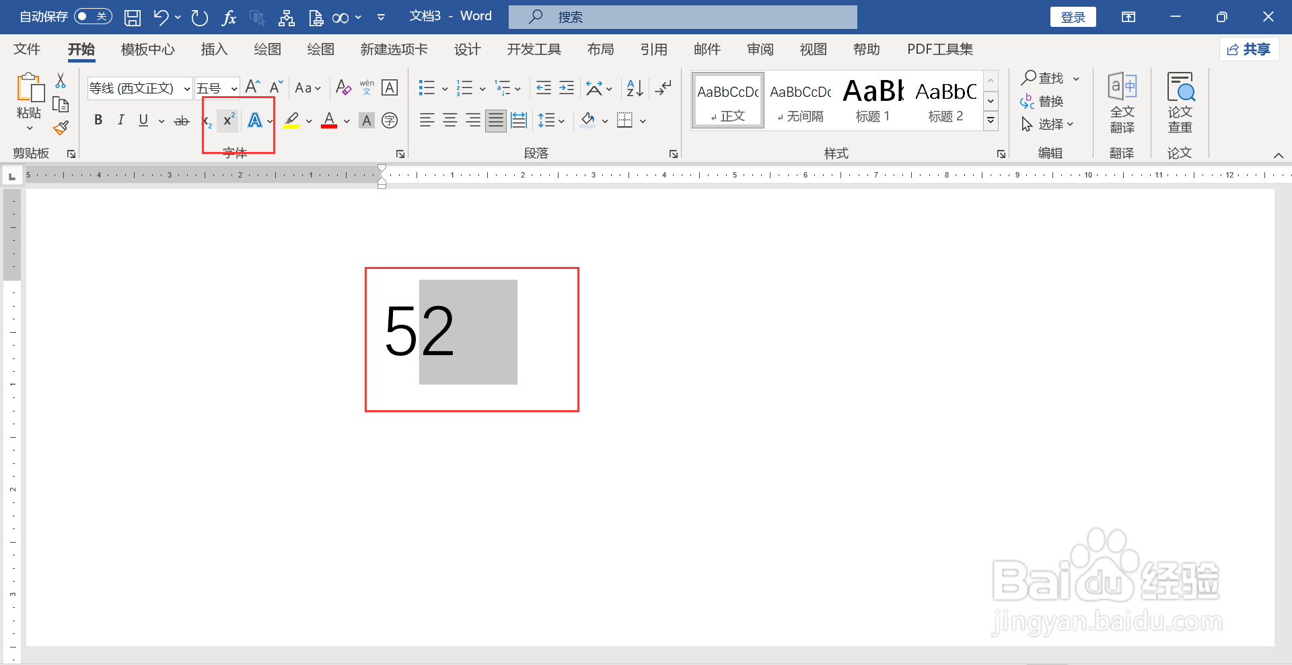Toggle bold formatting

click(98, 120)
